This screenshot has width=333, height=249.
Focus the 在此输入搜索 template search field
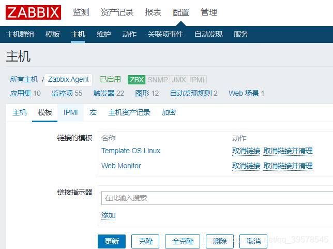(x=217, y=198)
